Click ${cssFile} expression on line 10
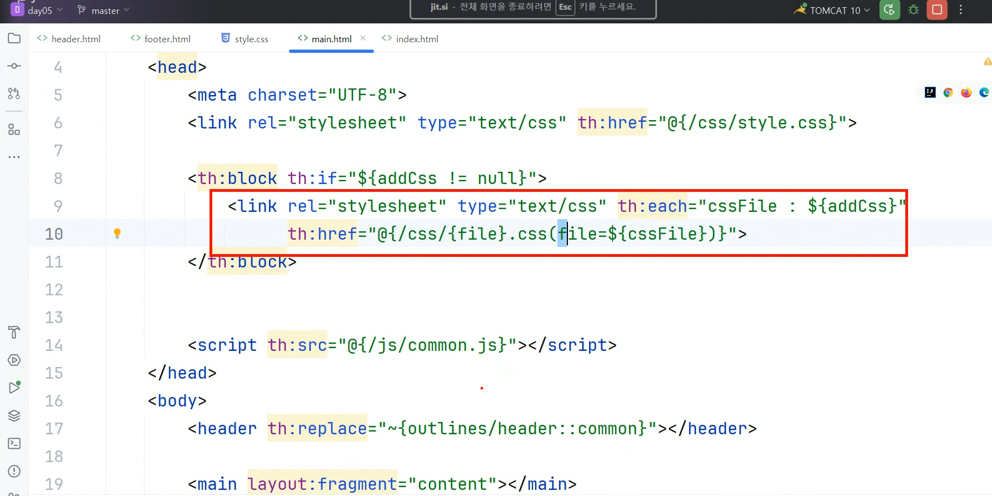Image resolution: width=992 pixels, height=496 pixels. coord(657,234)
